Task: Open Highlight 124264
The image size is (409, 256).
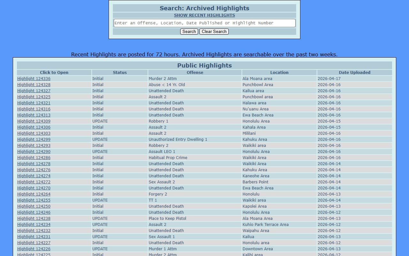Action: click(34, 194)
